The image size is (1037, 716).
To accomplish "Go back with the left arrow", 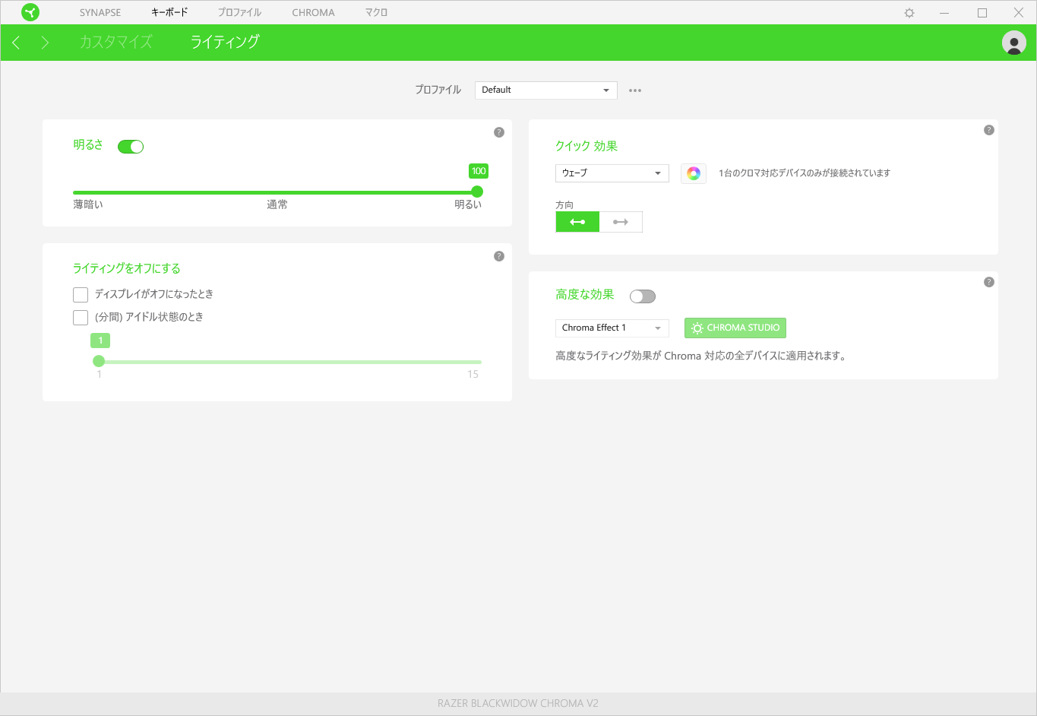I will coord(16,43).
